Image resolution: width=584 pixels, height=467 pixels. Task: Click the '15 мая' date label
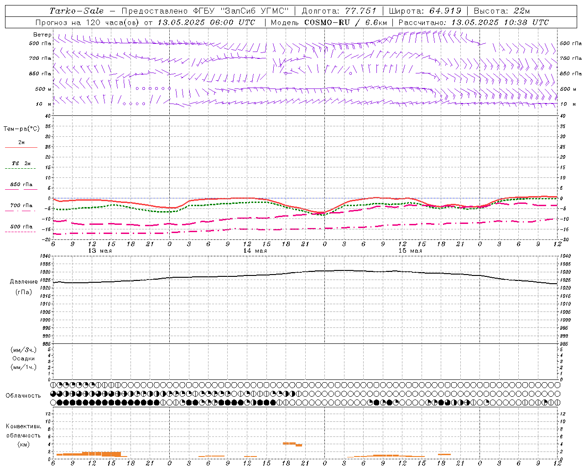pos(410,251)
